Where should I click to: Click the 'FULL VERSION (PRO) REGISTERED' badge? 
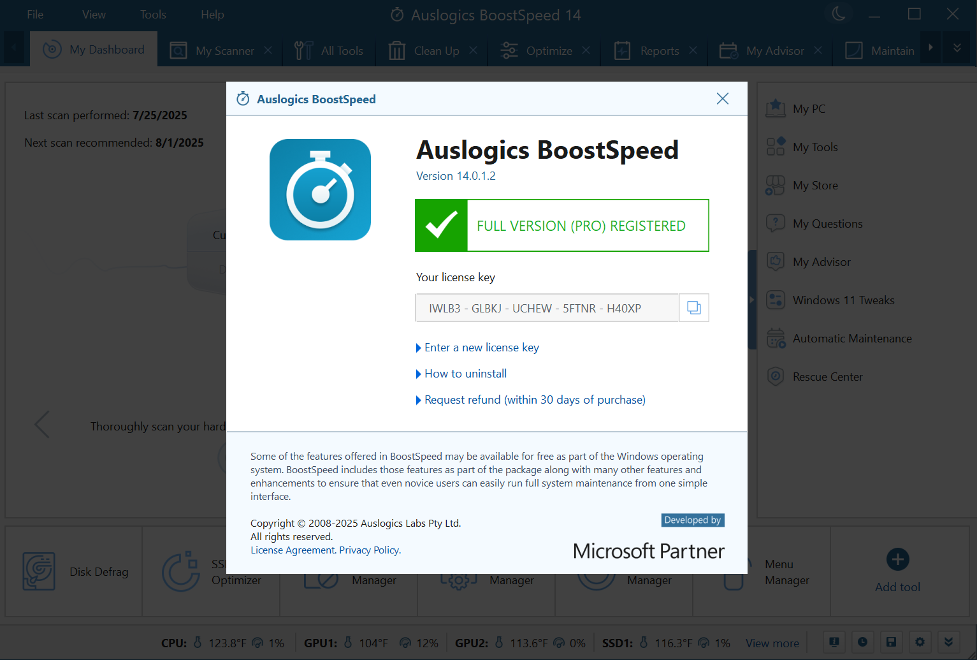click(x=561, y=226)
